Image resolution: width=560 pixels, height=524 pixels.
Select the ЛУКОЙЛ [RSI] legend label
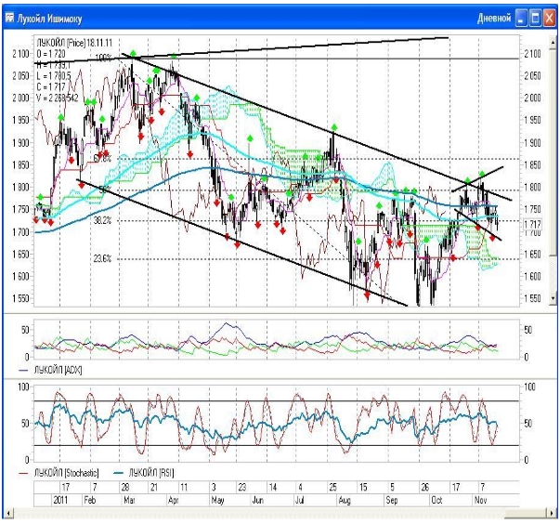(x=151, y=473)
